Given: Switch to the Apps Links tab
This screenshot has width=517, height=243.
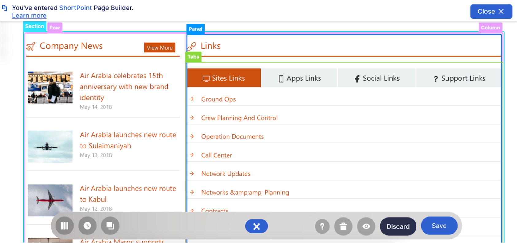Looking at the screenshot, I should [x=299, y=78].
